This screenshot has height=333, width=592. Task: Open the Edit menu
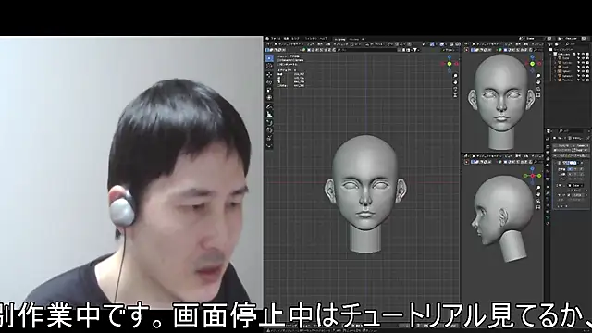[x=287, y=39]
